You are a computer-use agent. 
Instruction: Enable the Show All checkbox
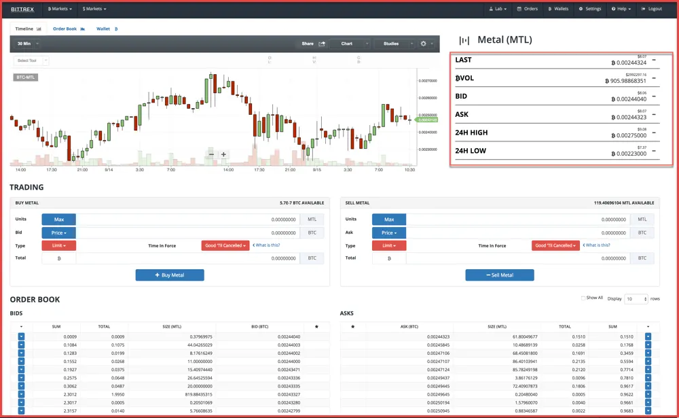(x=583, y=298)
